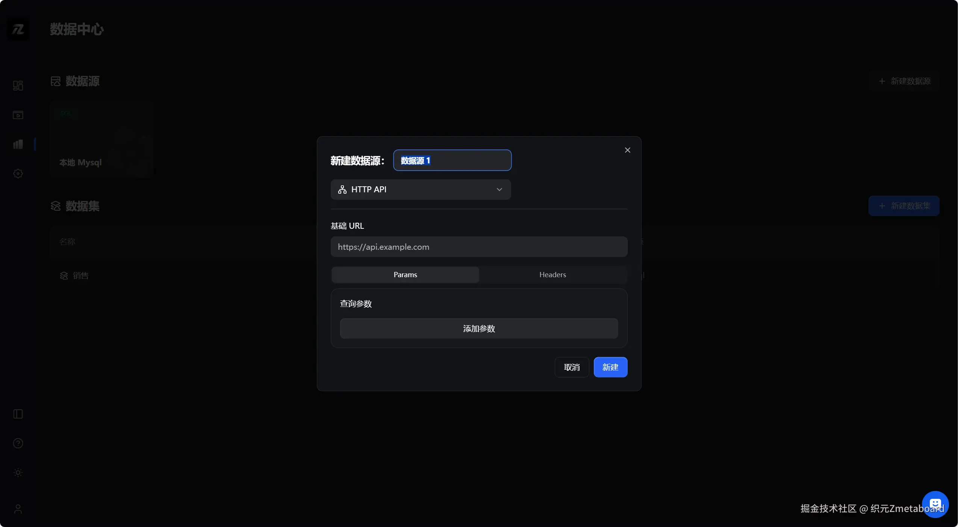
Task: Open the user profile icon
Action: pos(18,509)
